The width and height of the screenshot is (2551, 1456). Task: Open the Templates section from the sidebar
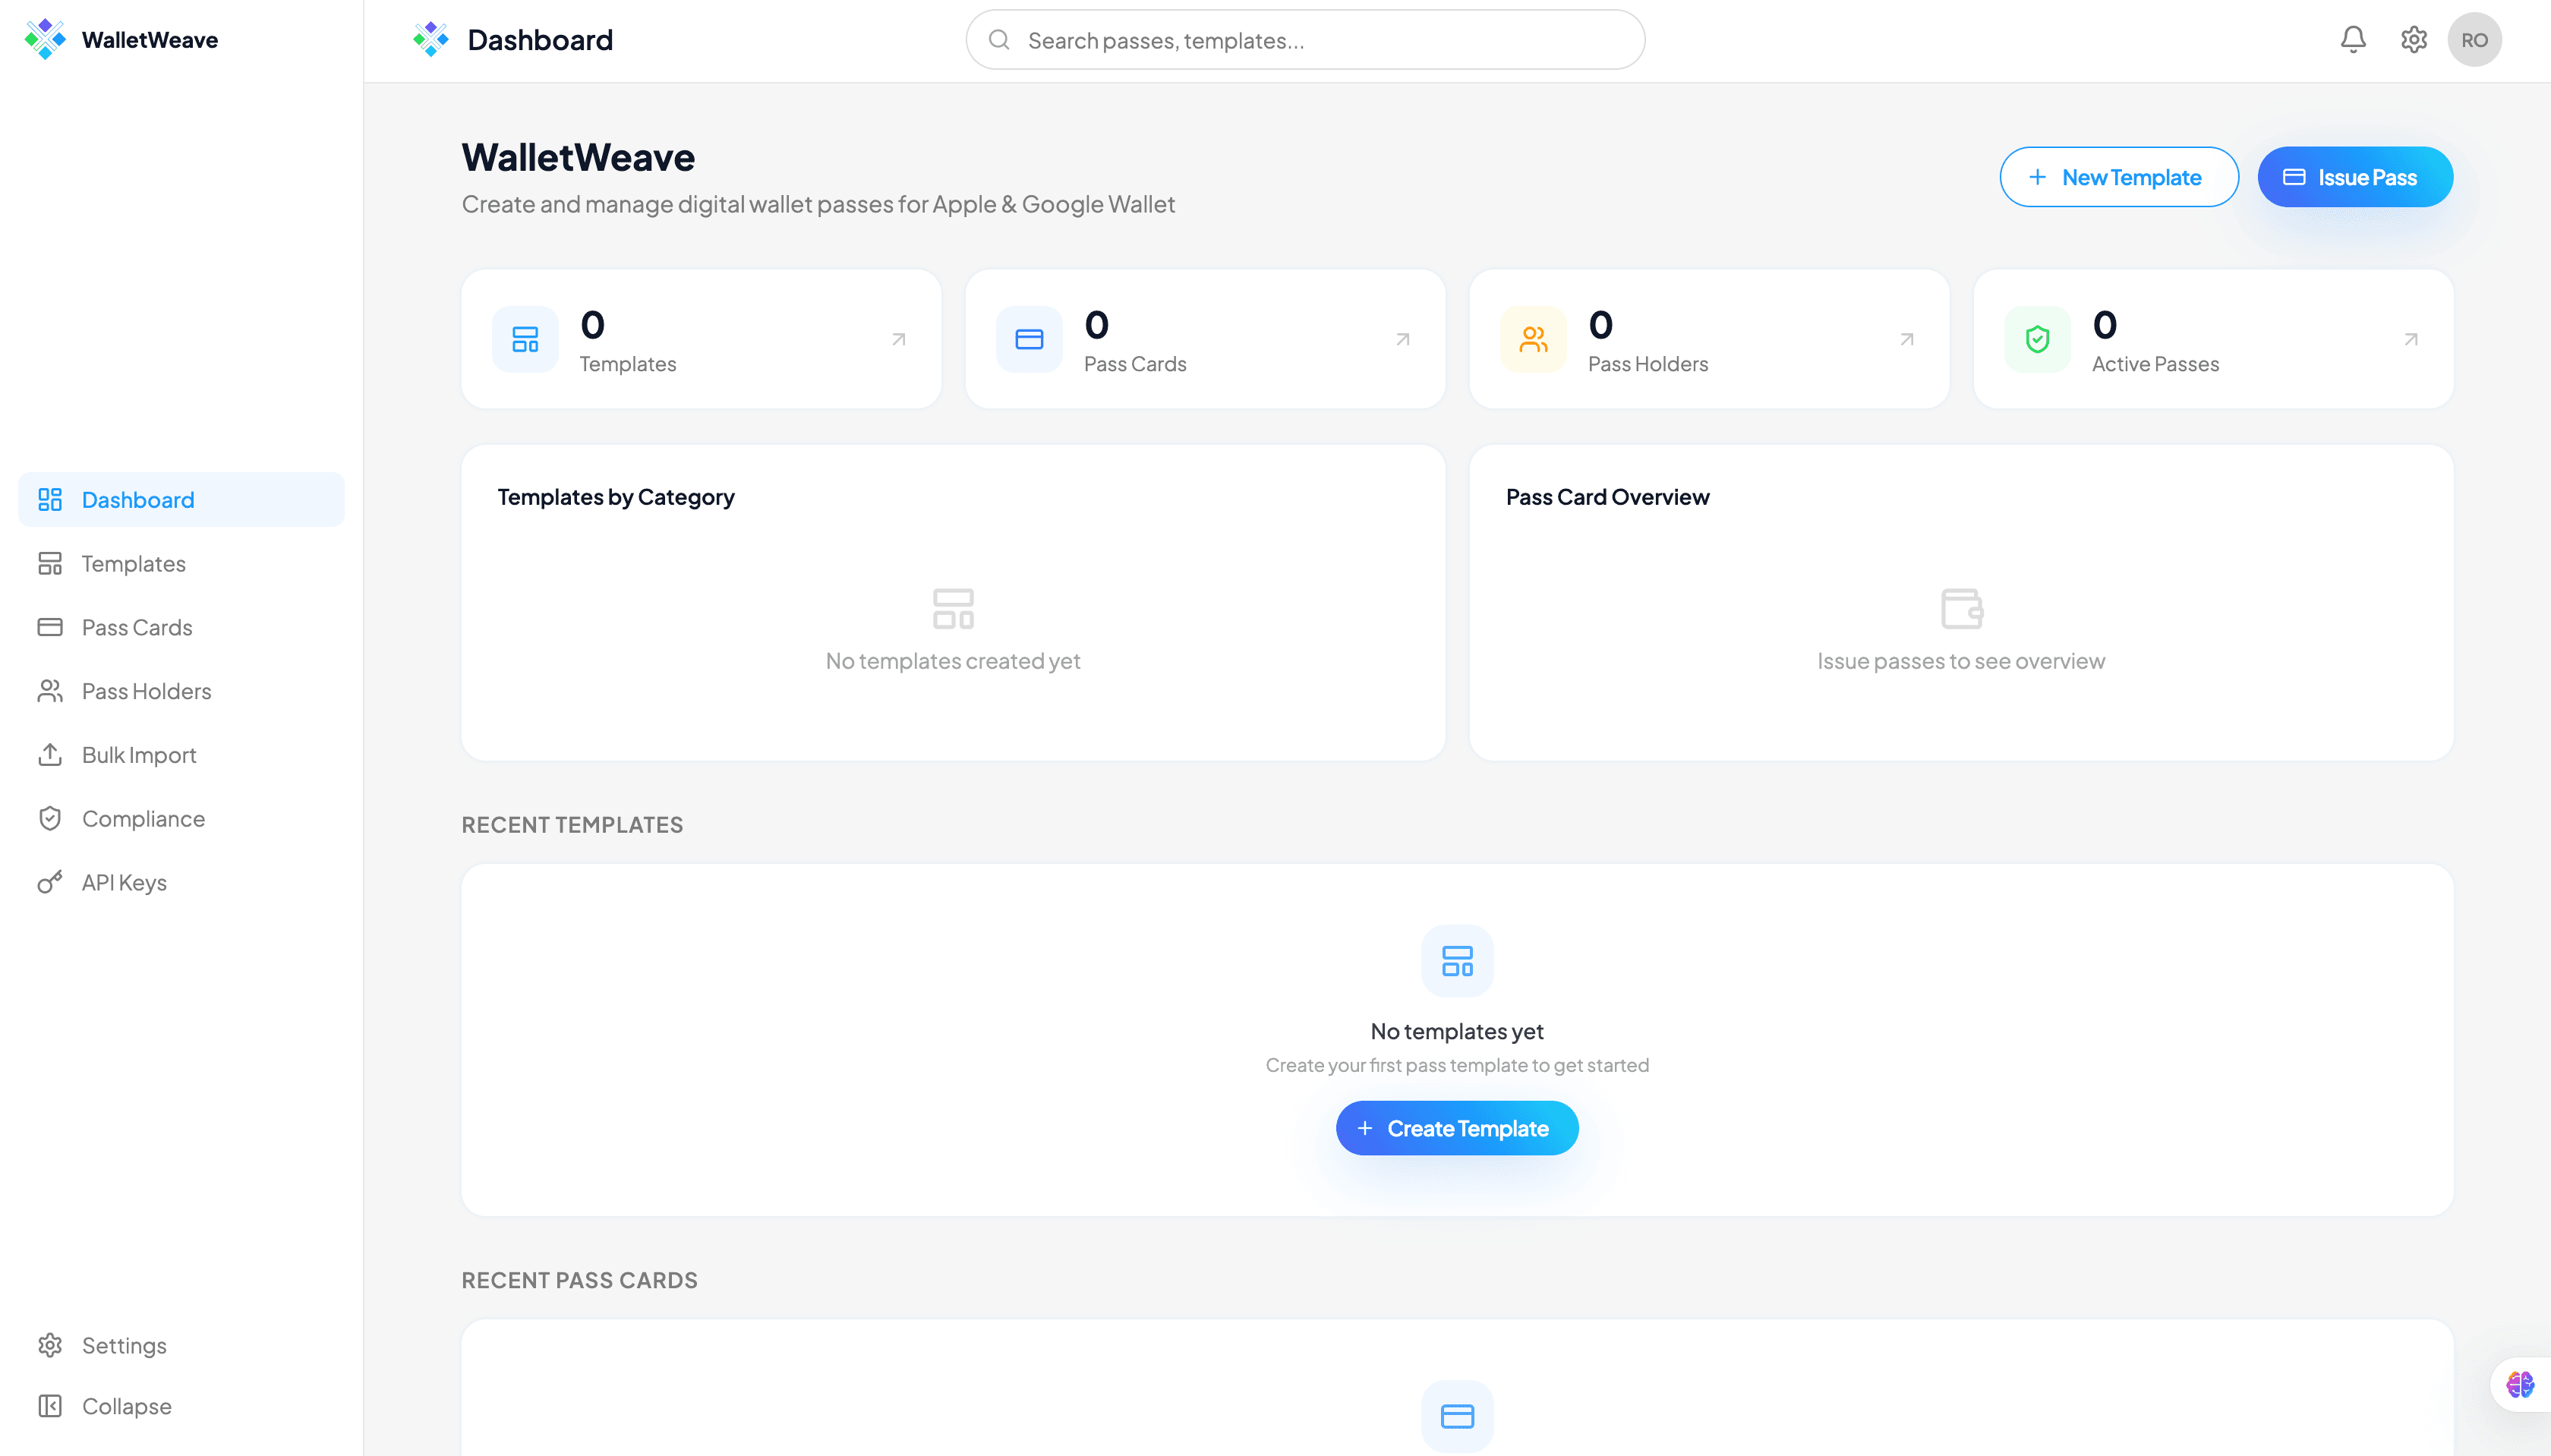[133, 563]
